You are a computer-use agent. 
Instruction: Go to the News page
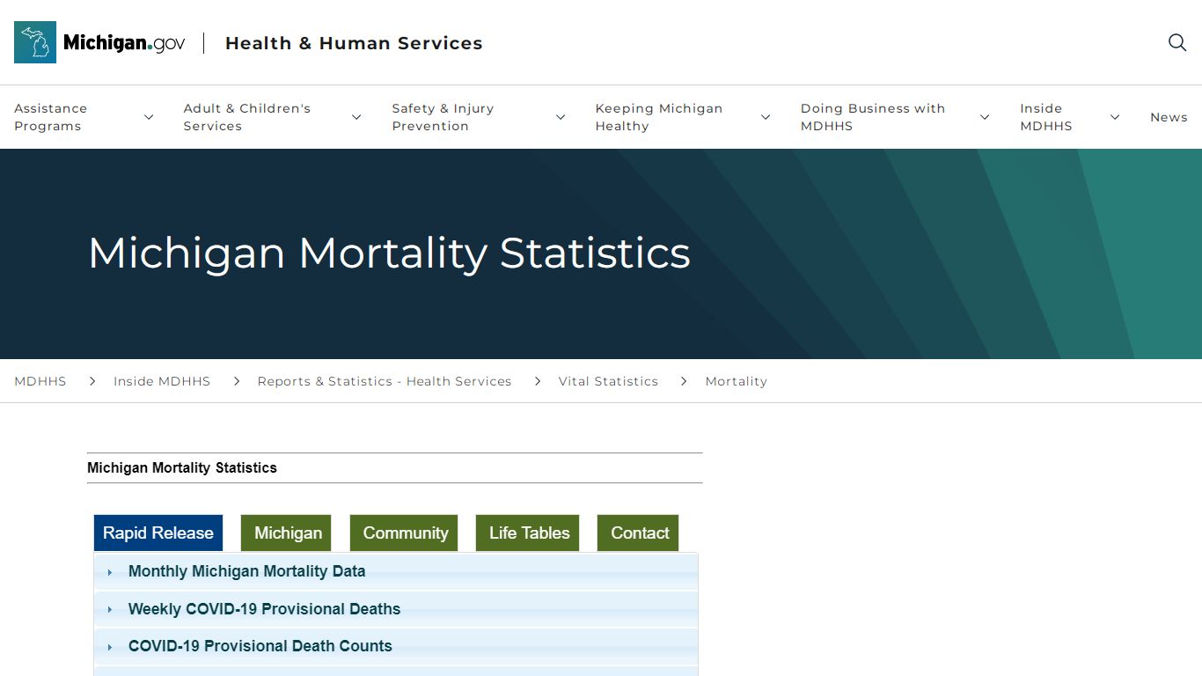[1169, 117]
